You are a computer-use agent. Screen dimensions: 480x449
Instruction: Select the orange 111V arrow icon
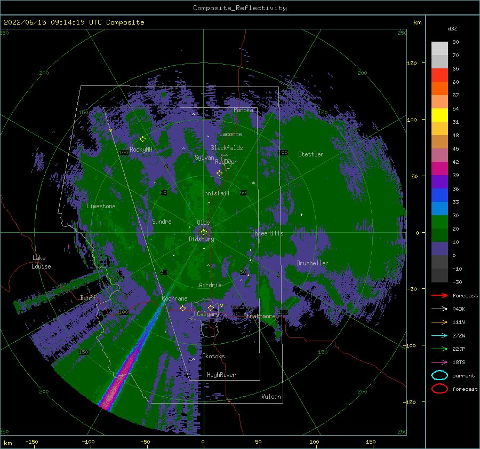[x=439, y=322]
